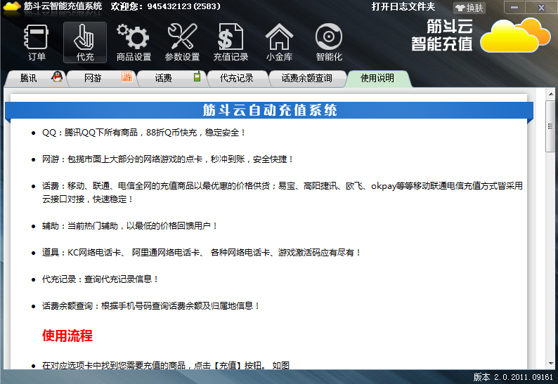Image resolution: width=558 pixels, height=384 pixels.
Task: Click the 欢迎您: 945432123 account text
Action: [165, 6]
